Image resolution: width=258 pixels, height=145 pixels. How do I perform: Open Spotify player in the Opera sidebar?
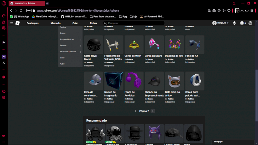click(4, 77)
